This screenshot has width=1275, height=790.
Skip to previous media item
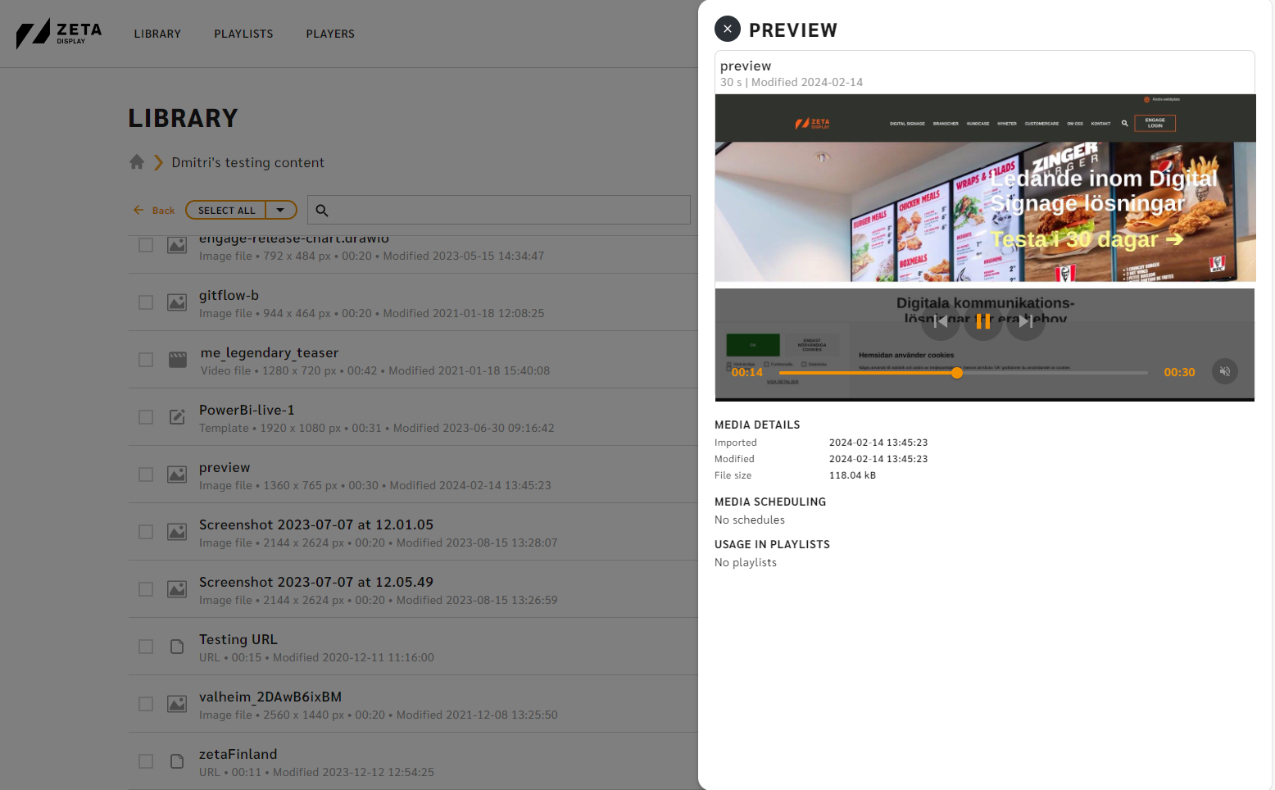941,321
